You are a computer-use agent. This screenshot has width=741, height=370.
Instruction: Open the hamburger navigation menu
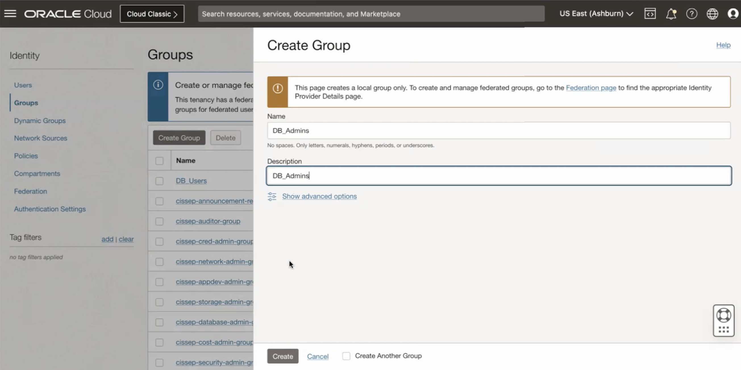point(10,14)
